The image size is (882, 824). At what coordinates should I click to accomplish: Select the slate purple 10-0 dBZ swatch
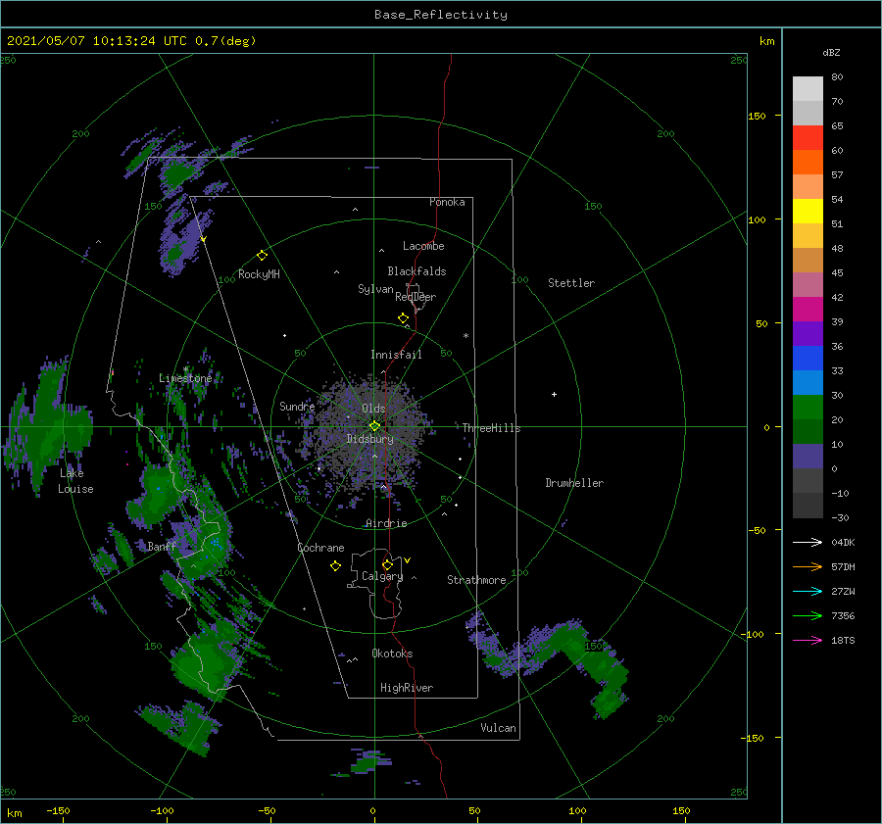pyautogui.click(x=808, y=457)
